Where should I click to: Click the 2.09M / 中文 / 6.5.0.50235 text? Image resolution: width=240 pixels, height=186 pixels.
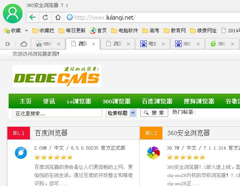80,148
